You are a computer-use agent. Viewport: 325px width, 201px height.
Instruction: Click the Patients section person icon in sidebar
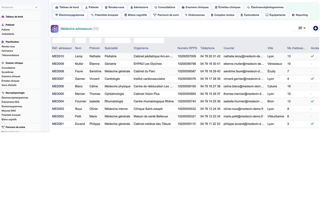3,25
